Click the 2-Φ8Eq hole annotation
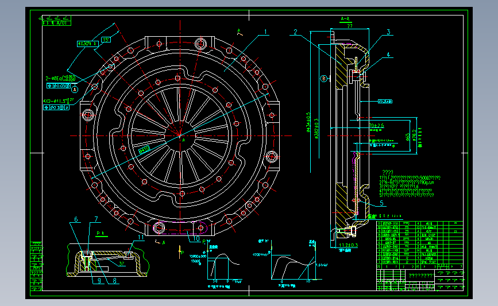The height and width of the screenshot is (306, 498). click(x=61, y=78)
